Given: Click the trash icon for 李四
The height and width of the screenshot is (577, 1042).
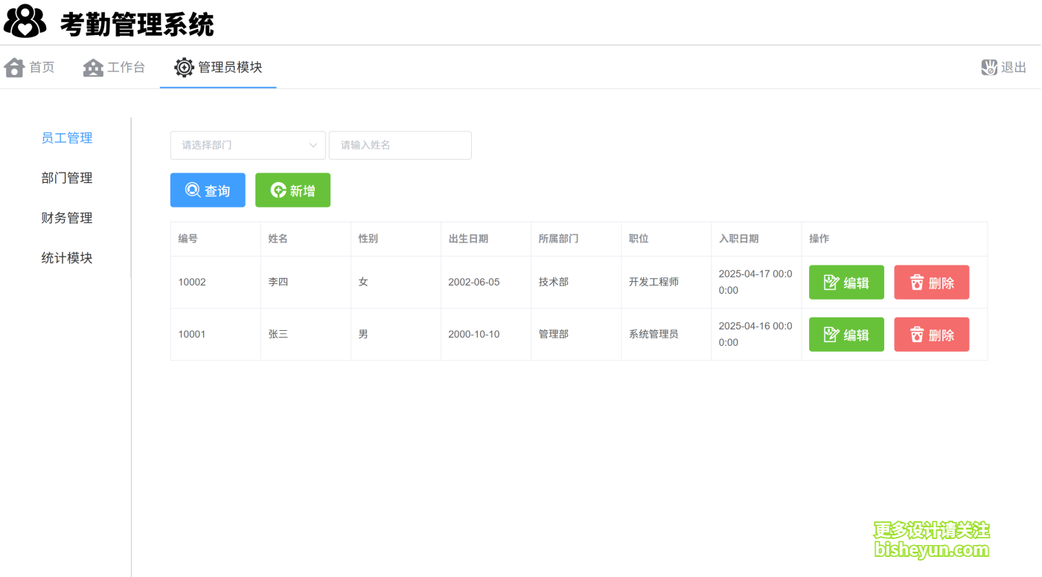Looking at the screenshot, I should pos(917,283).
